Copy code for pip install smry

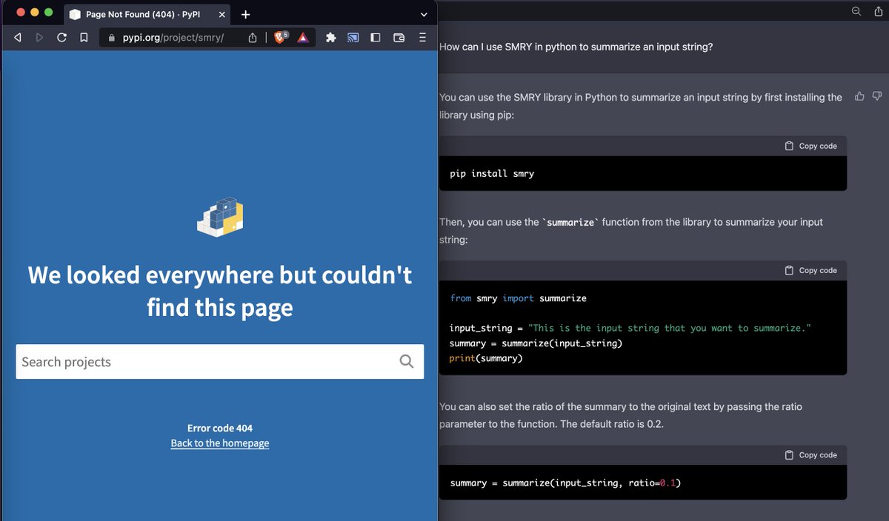coord(810,146)
